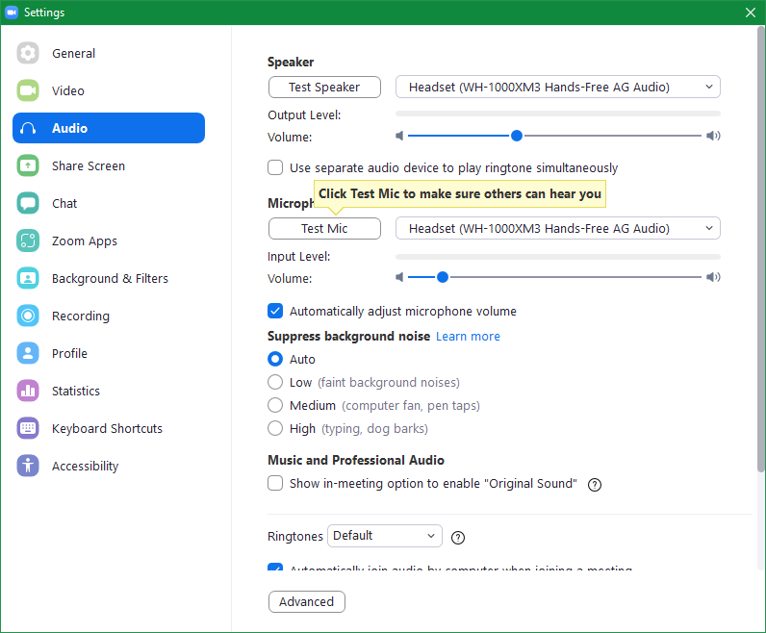Enable the Original Sound in-meeting option
This screenshot has height=633, width=766.
point(275,483)
